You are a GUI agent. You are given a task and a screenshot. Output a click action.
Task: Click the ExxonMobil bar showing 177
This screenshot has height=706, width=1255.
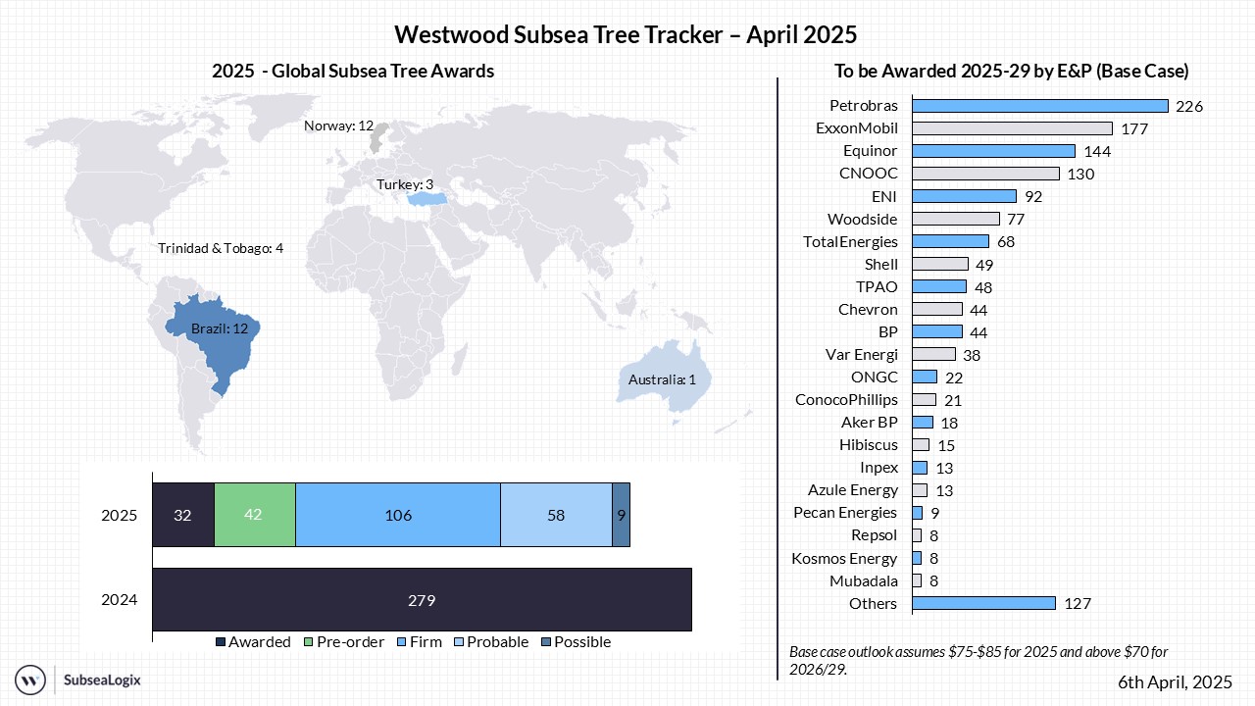[1012, 128]
